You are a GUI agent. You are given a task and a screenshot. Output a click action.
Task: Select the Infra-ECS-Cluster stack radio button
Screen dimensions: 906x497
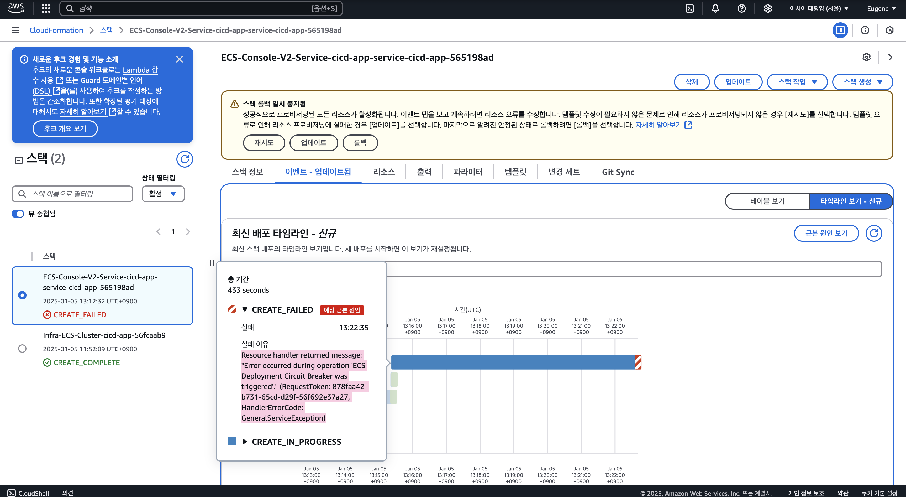[22, 349]
